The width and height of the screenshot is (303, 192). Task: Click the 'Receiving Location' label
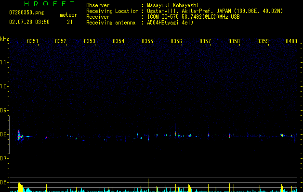[112, 11]
